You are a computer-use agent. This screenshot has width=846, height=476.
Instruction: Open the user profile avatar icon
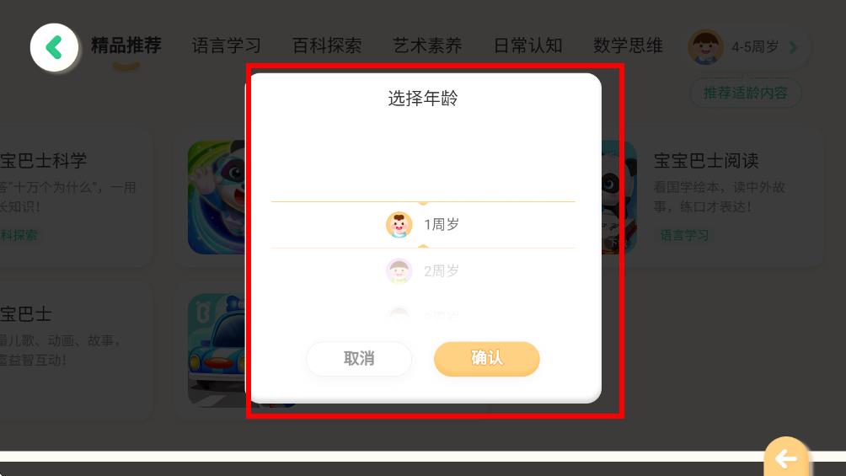pos(705,47)
